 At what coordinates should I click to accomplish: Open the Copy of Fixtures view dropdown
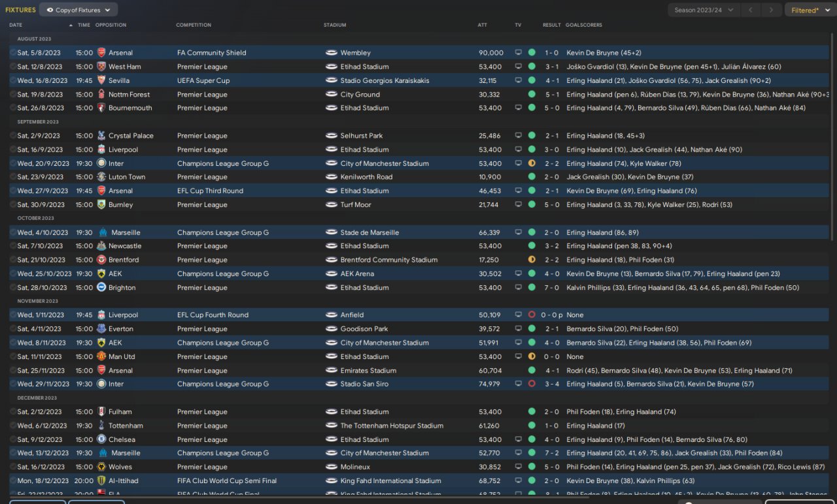(78, 10)
